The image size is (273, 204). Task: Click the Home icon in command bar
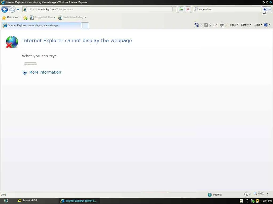tap(196, 25)
